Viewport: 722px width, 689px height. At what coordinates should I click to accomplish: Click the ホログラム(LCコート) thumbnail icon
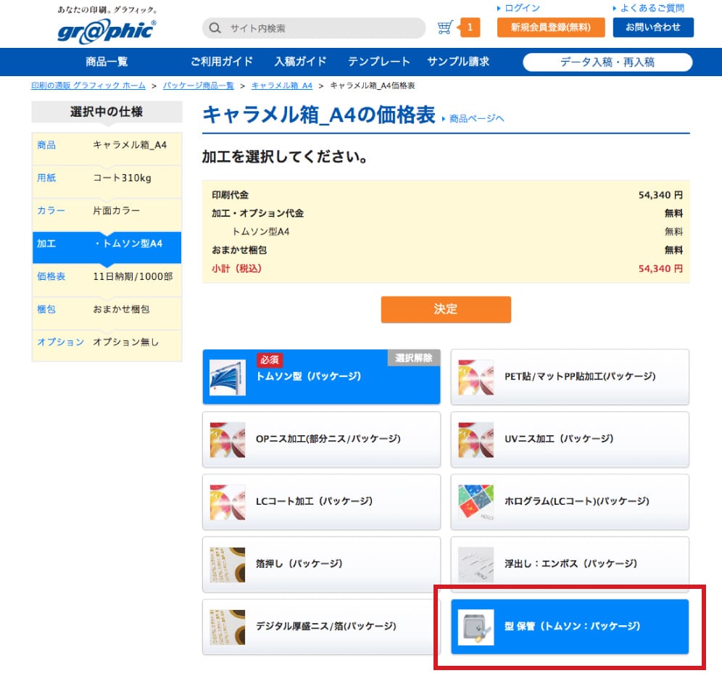476,502
